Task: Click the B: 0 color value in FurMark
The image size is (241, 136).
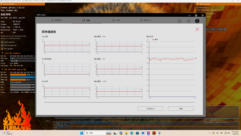Action: click(213, 29)
